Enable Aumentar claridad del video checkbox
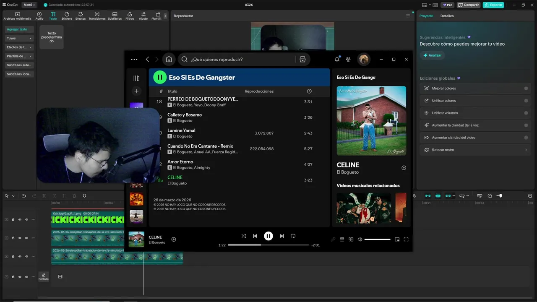Viewport: 537px width, 302px height. click(526, 138)
